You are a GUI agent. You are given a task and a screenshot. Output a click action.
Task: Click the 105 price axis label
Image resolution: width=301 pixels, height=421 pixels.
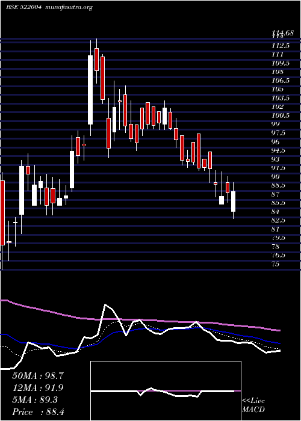(x=278, y=90)
